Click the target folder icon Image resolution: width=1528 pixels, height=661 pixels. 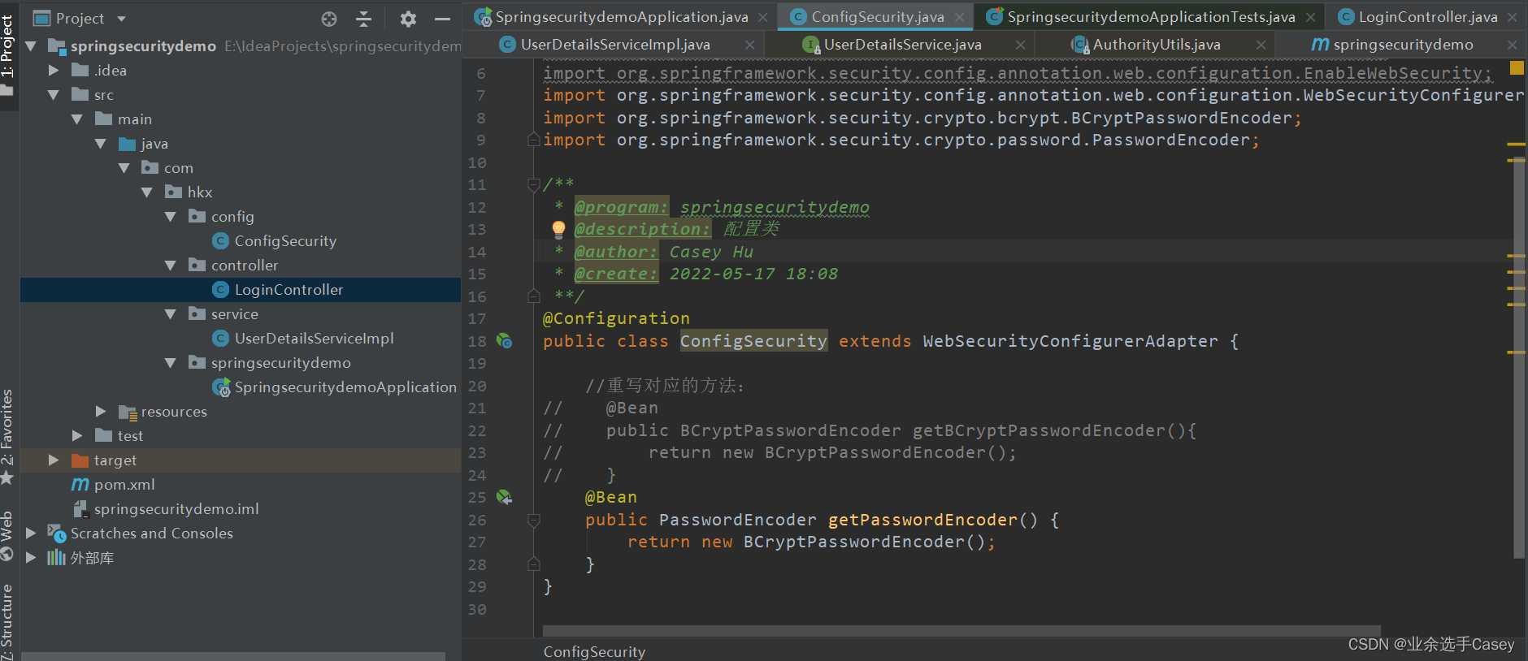pos(80,460)
